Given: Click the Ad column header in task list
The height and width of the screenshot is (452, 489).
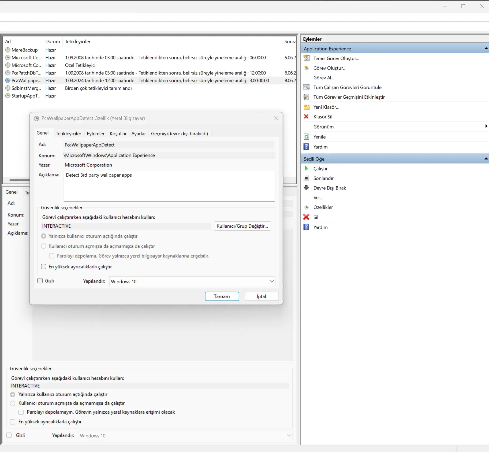Looking at the screenshot, I should 23,42.
